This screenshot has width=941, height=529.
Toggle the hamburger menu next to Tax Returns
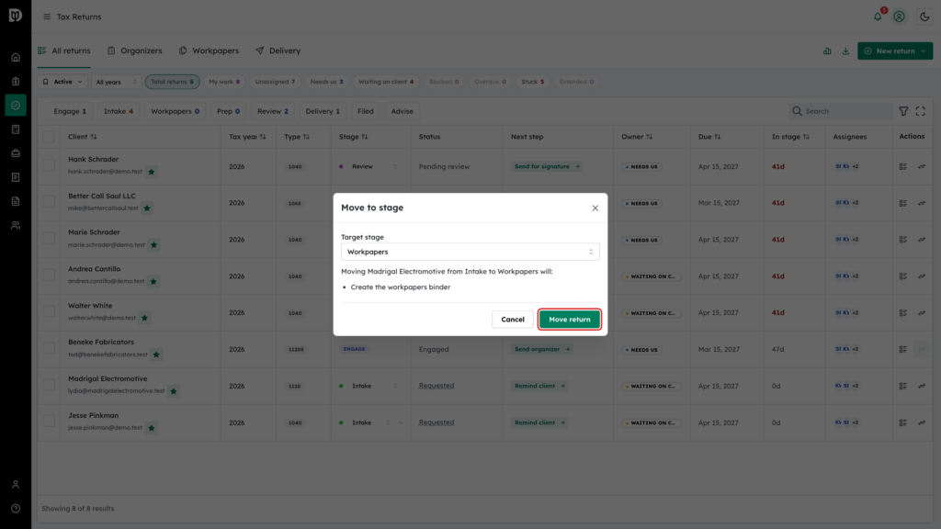coord(47,17)
